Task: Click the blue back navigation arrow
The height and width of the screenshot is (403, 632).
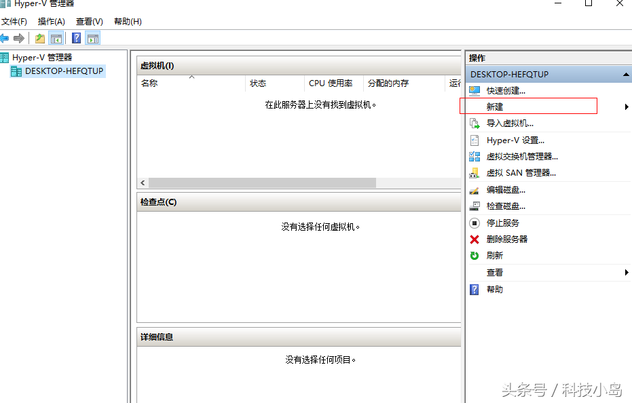Action: click(7, 38)
